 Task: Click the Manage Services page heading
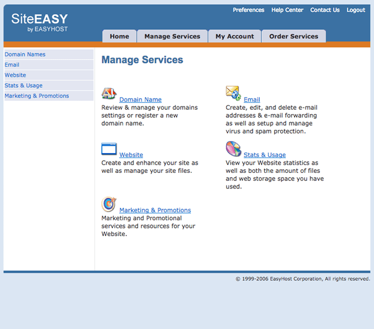(142, 60)
